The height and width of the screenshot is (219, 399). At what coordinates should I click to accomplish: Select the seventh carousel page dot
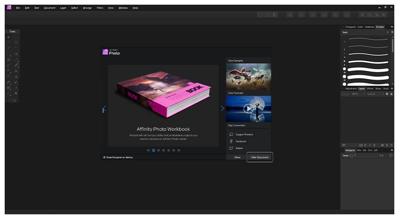[x=179, y=150]
